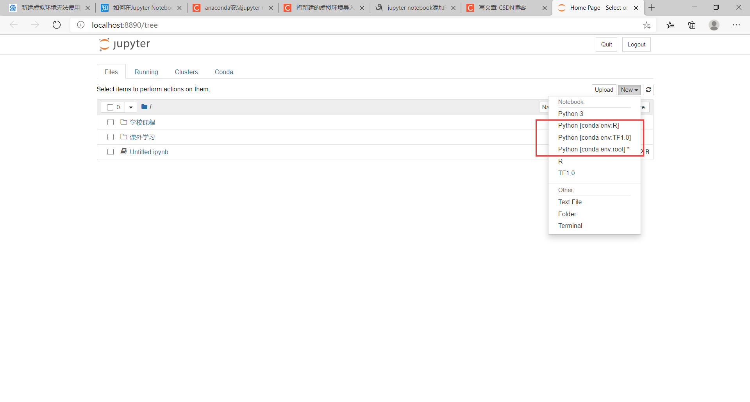Screen dimensions: 750x402
Task: Click the root folder breadcrumb icon
Action: pyautogui.click(x=144, y=107)
